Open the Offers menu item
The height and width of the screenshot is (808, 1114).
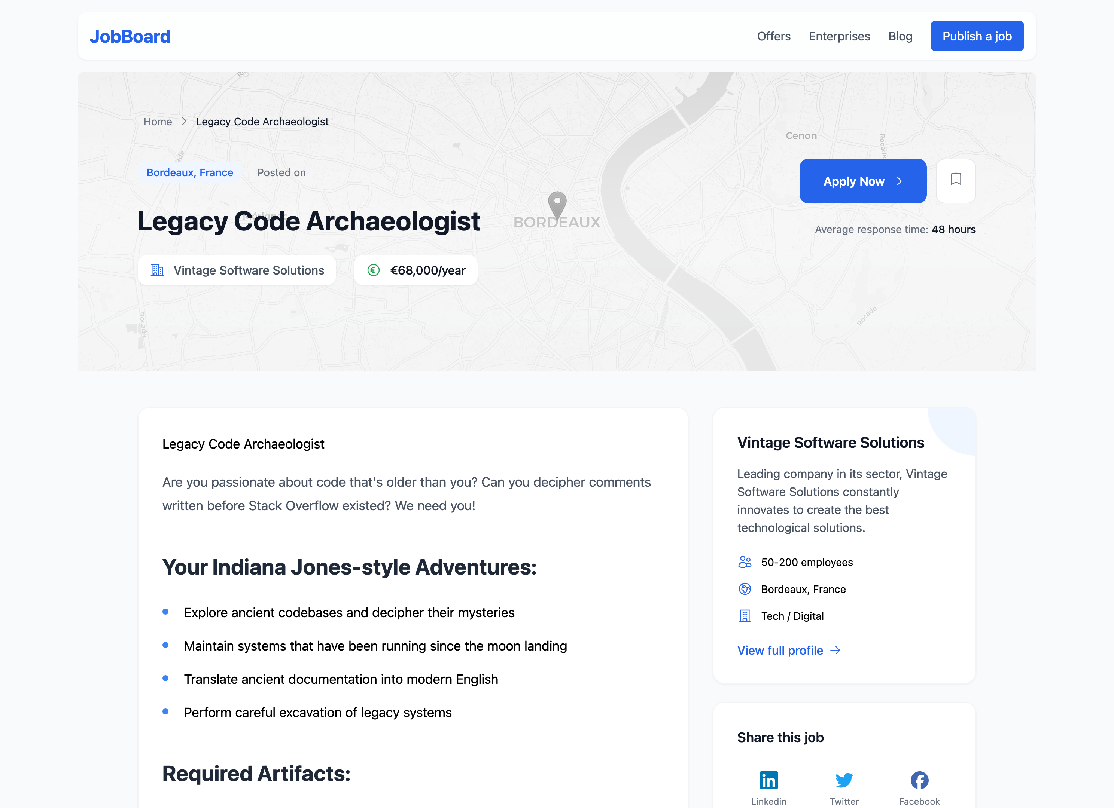click(774, 36)
